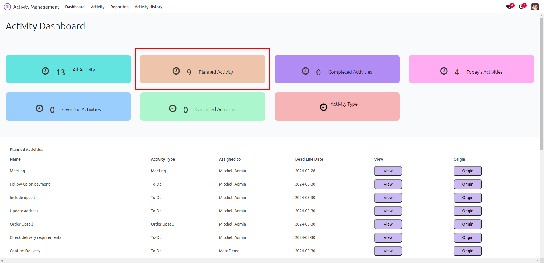Open the Reporting menu
The height and width of the screenshot is (263, 544).
point(120,7)
